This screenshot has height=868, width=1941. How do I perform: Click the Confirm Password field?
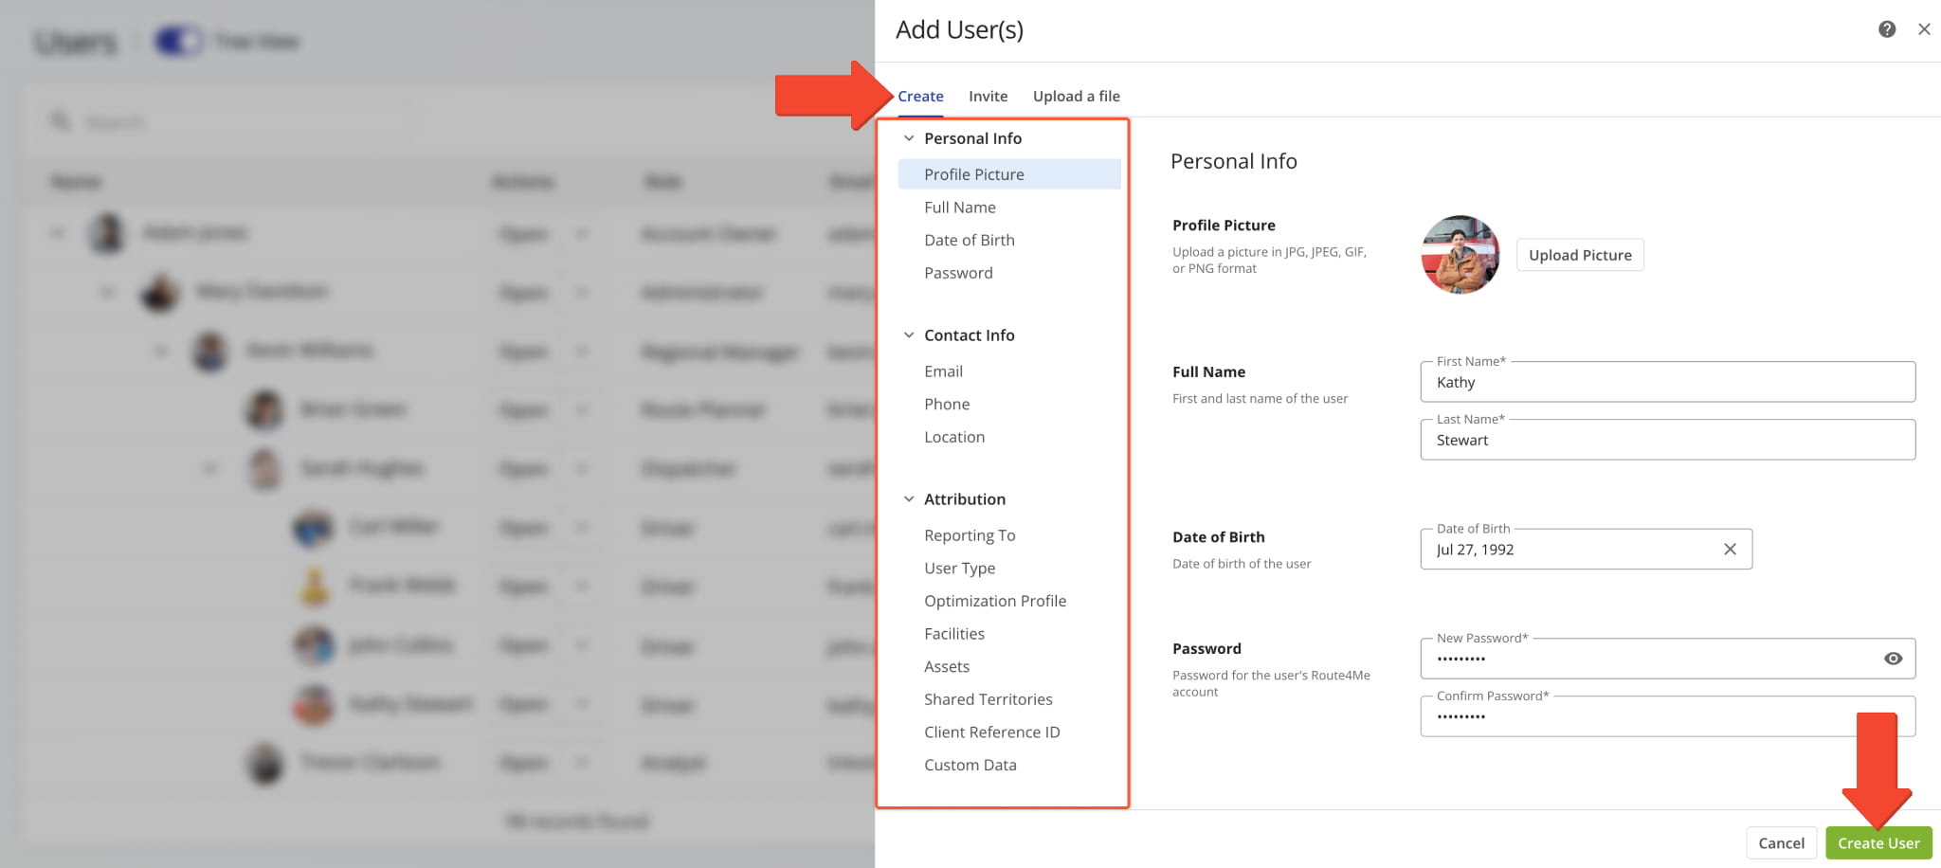coord(1667,716)
